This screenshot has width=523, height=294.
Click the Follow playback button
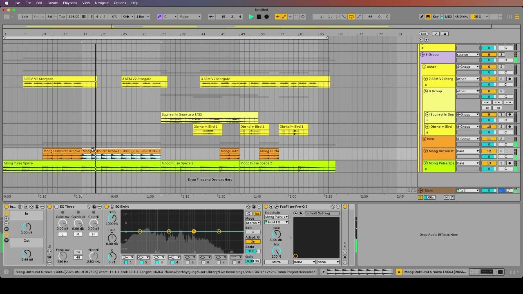point(39,17)
